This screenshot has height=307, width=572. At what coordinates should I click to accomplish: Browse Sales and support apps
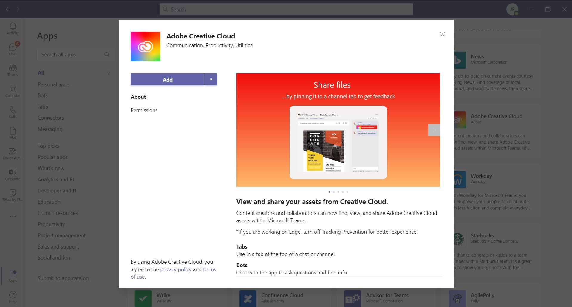58,247
